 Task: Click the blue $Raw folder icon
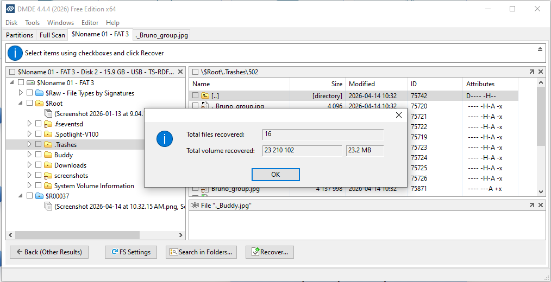[39, 93]
